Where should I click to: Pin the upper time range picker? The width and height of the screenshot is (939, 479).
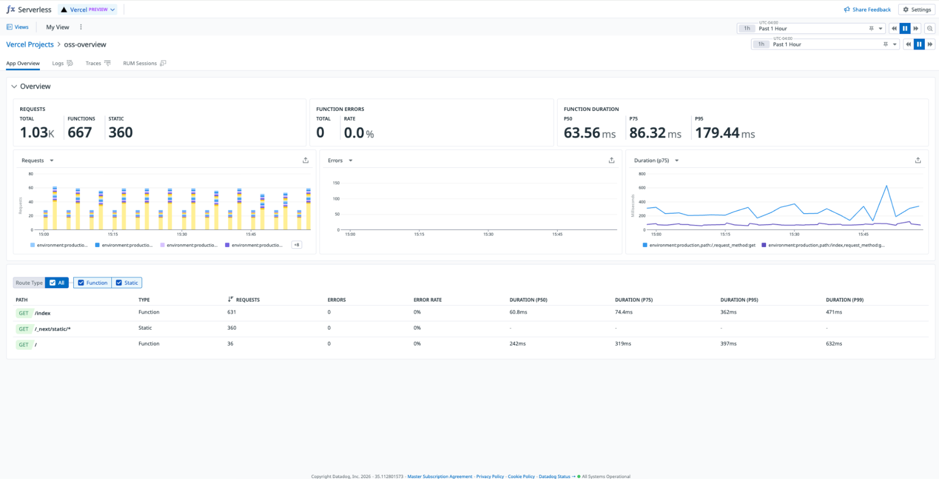tap(871, 29)
